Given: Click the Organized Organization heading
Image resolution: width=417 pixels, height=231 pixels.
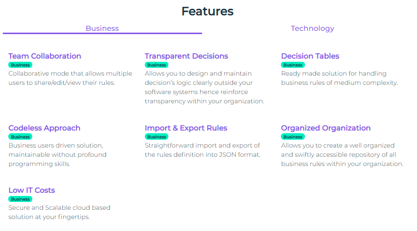Looking at the screenshot, I should [x=326, y=128].
